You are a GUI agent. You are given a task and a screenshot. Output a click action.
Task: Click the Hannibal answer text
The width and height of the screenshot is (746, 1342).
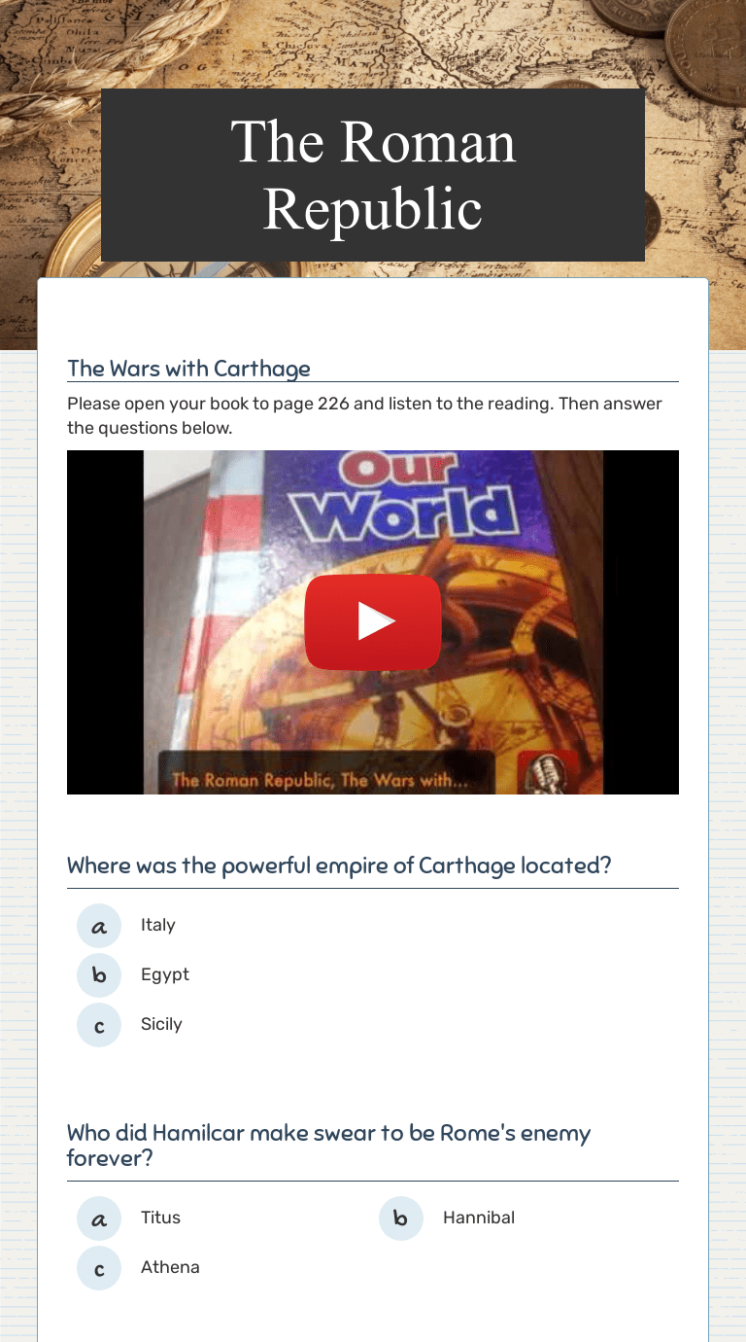[479, 1218]
